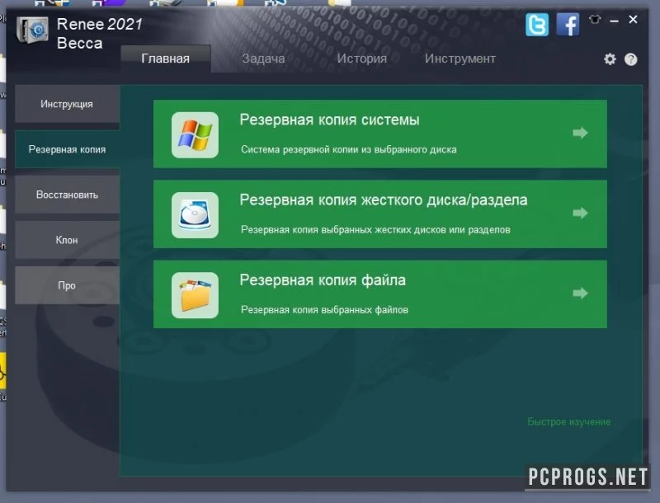
Task: Click the arrow on the file backup card
Action: pyautogui.click(x=580, y=293)
